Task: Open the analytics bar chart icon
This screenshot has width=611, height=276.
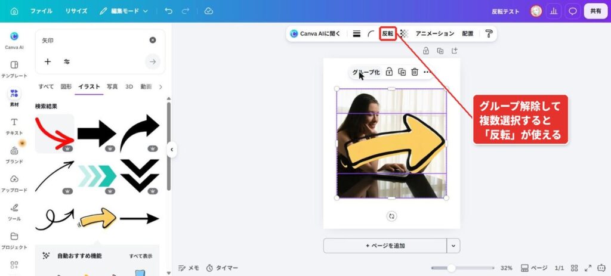Action: [x=553, y=11]
